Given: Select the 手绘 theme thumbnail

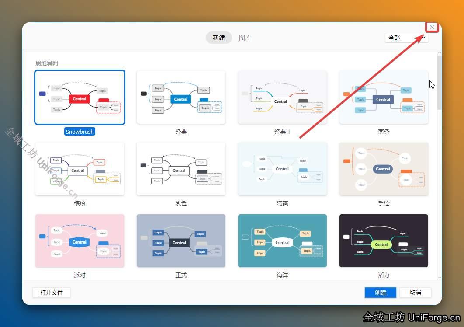Looking at the screenshot, I should pos(384,169).
